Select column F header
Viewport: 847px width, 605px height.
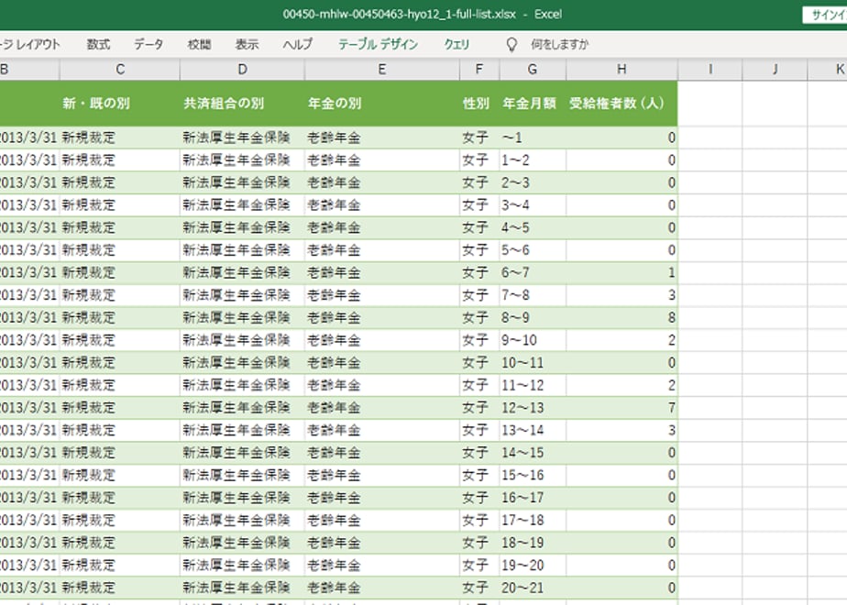coord(479,69)
